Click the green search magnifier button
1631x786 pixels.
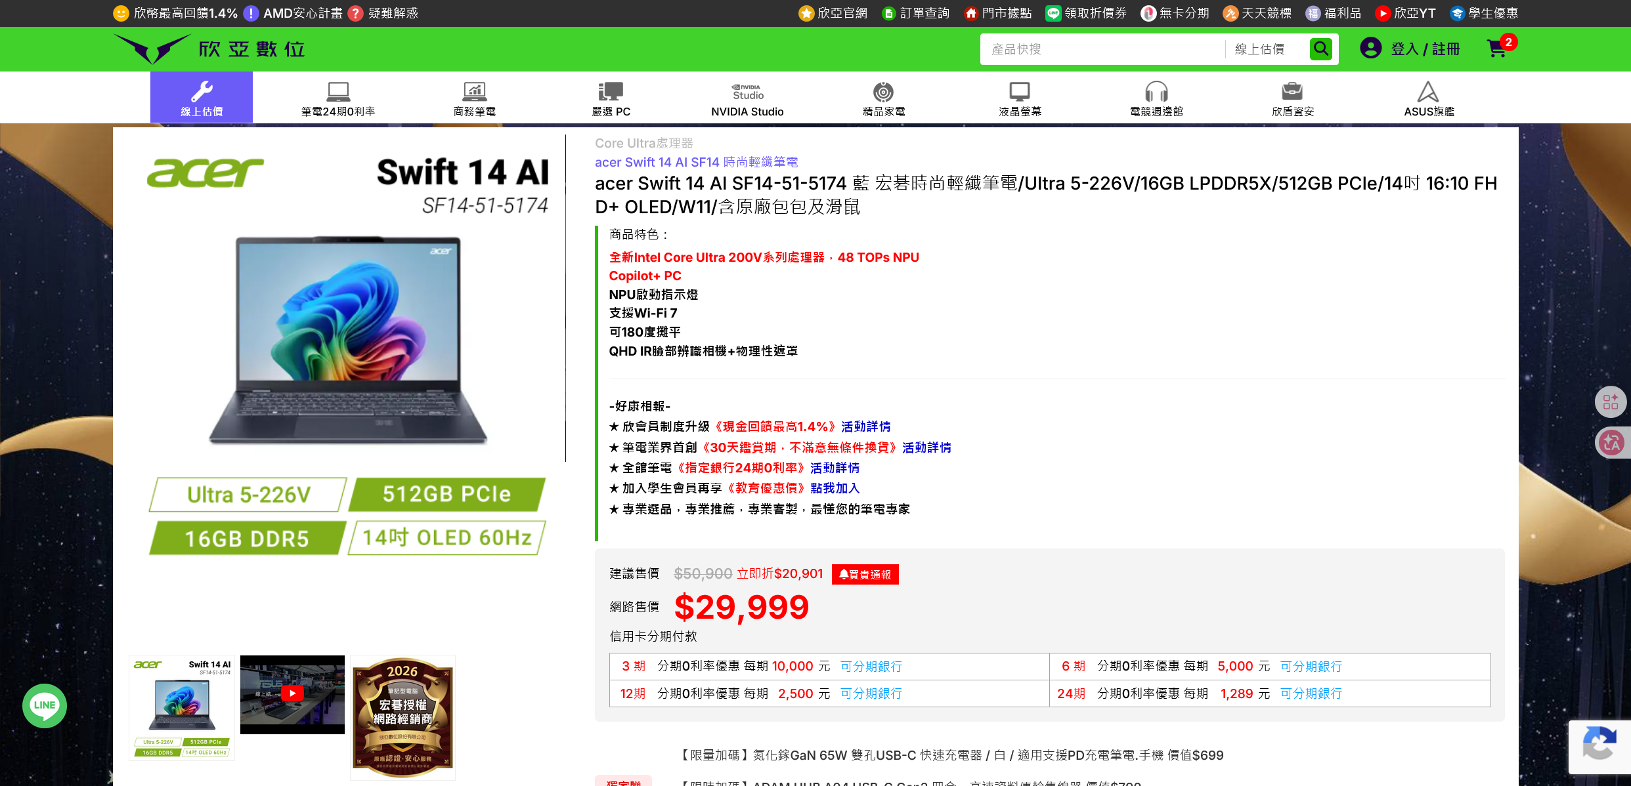click(x=1320, y=49)
